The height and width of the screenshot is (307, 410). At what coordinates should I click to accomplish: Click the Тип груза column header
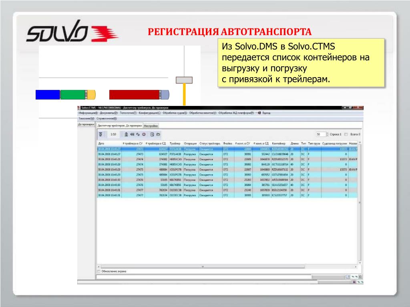[314, 144]
